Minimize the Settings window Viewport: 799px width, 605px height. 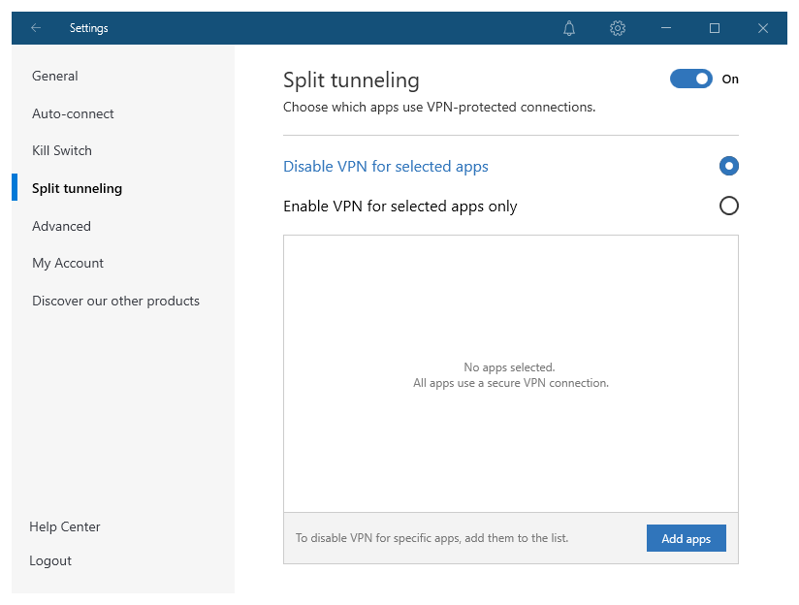tap(666, 28)
